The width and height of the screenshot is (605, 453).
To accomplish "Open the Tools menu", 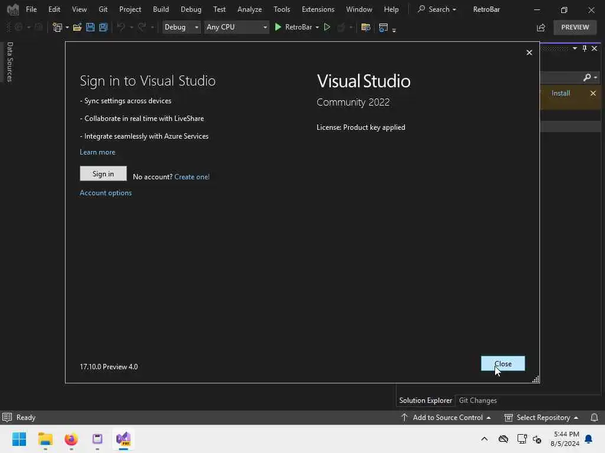I will coord(282,9).
